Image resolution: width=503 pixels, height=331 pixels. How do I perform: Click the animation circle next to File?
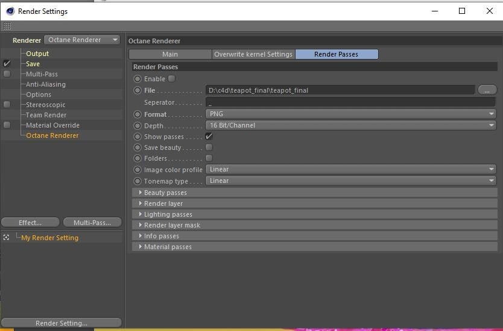pyautogui.click(x=138, y=90)
